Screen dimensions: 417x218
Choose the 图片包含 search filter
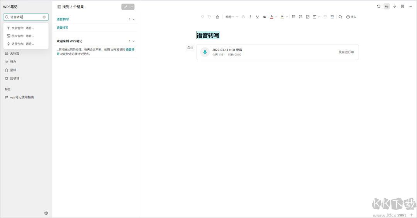[x=26, y=36]
